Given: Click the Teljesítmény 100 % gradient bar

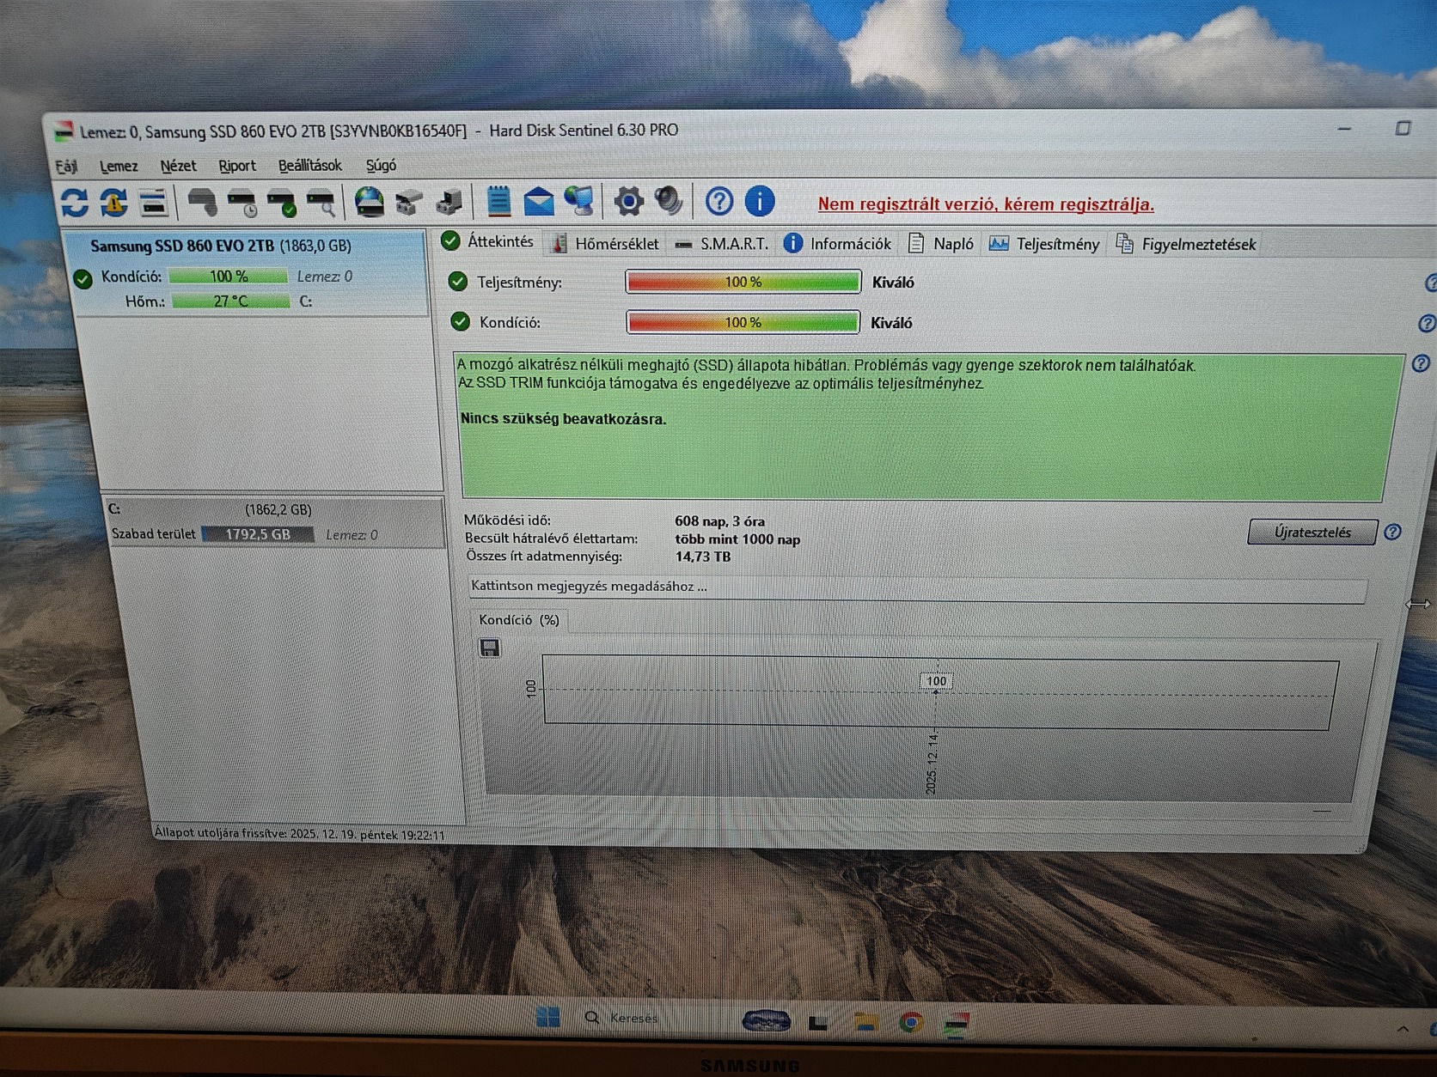Looking at the screenshot, I should 743,282.
